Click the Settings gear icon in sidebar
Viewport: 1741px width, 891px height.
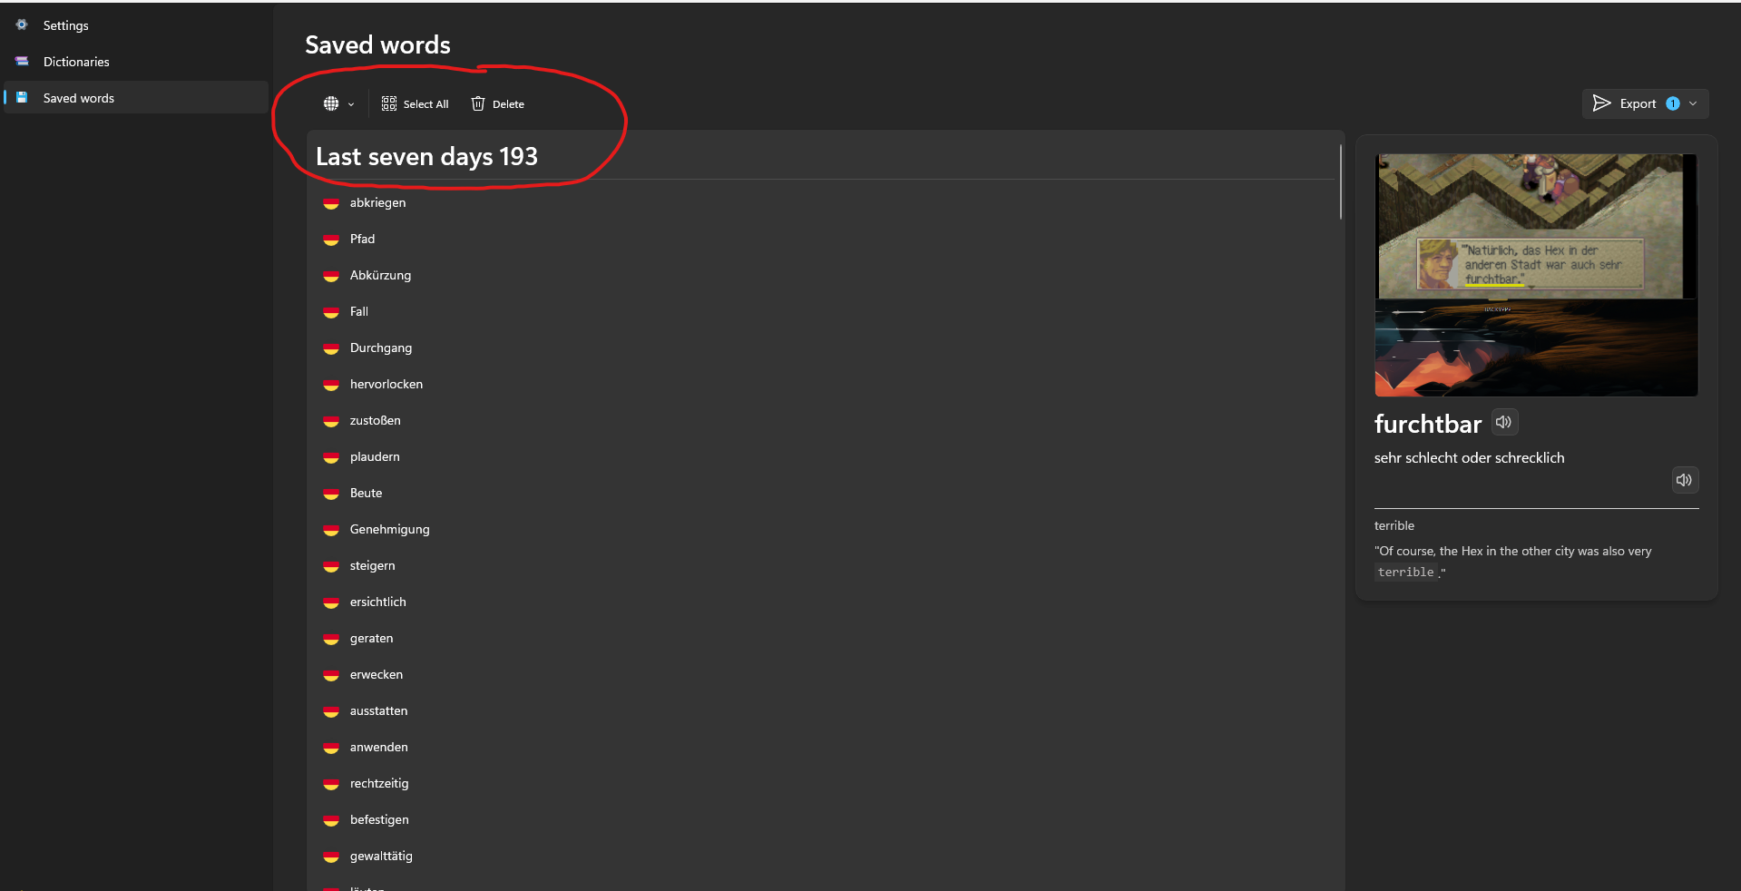pyautogui.click(x=22, y=25)
